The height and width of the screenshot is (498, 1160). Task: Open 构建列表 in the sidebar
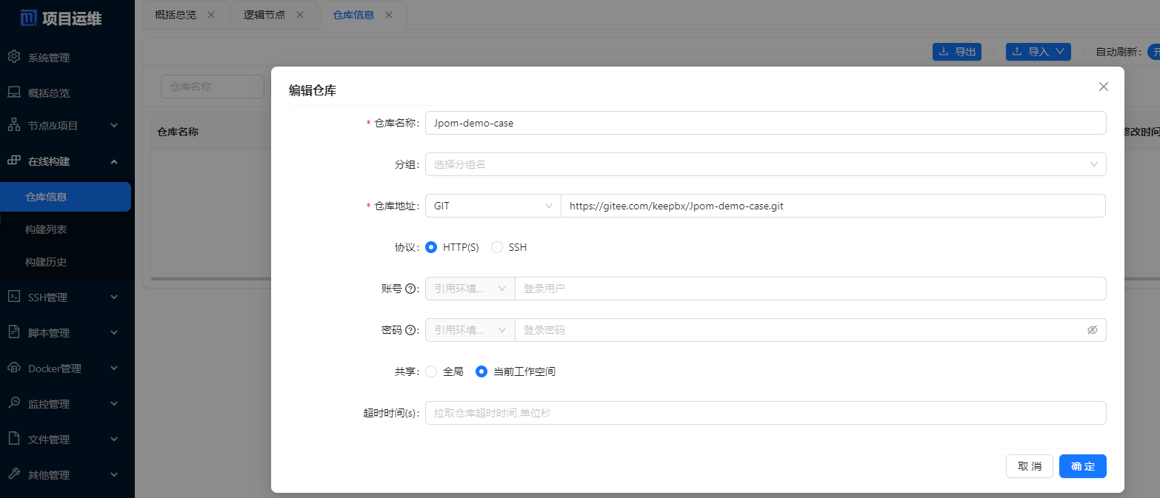click(46, 229)
